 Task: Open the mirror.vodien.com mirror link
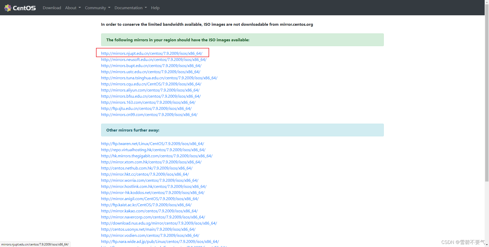point(150,236)
